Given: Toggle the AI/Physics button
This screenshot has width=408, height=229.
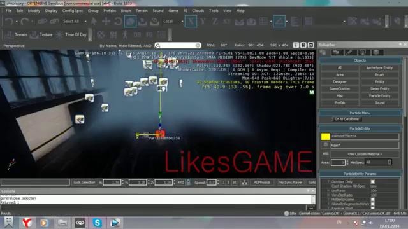Looking at the screenshot, I should [x=261, y=183].
